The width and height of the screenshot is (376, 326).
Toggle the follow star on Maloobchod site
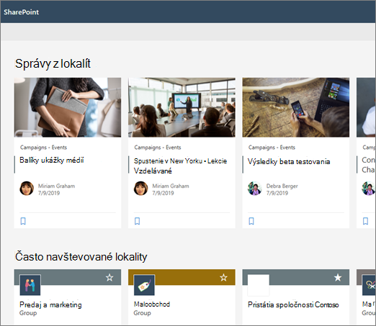click(x=223, y=278)
